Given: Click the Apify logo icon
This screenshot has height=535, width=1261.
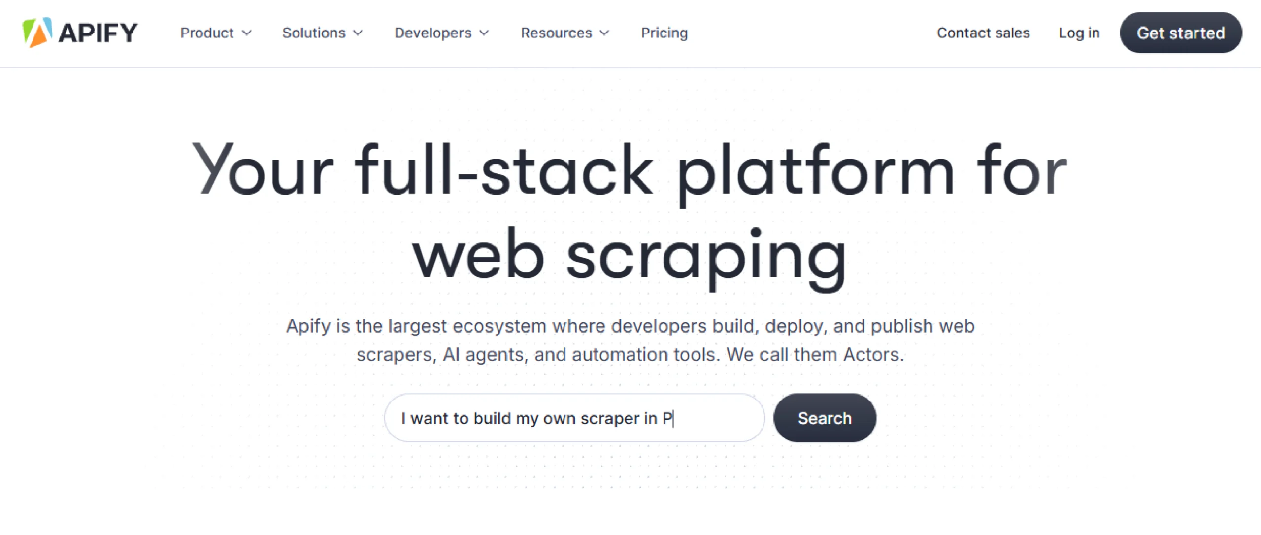Looking at the screenshot, I should click(x=37, y=33).
